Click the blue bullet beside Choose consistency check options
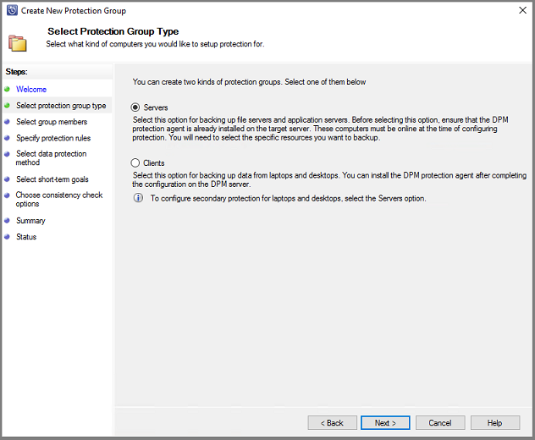Screen dimensions: 535x440 (7, 195)
